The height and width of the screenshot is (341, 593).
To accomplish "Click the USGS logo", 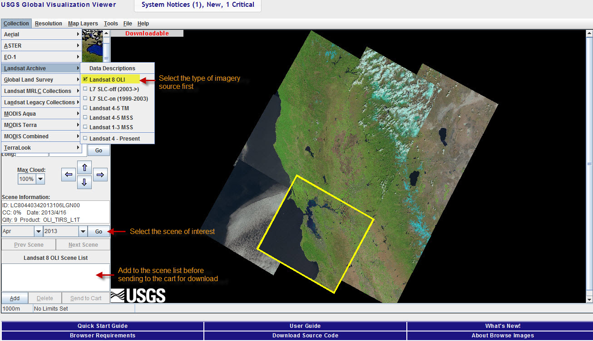I will pyautogui.click(x=138, y=296).
